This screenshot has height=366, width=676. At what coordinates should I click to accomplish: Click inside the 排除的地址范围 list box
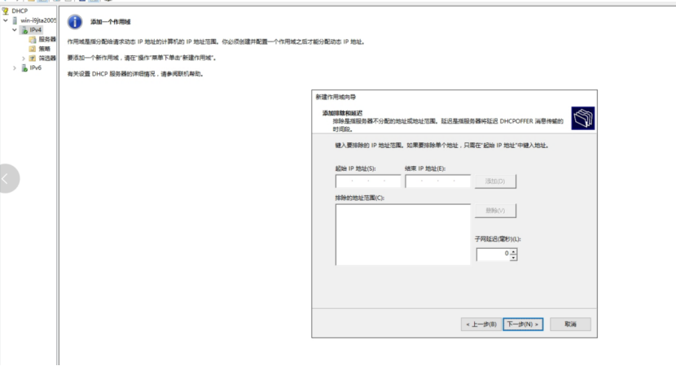coord(402,234)
